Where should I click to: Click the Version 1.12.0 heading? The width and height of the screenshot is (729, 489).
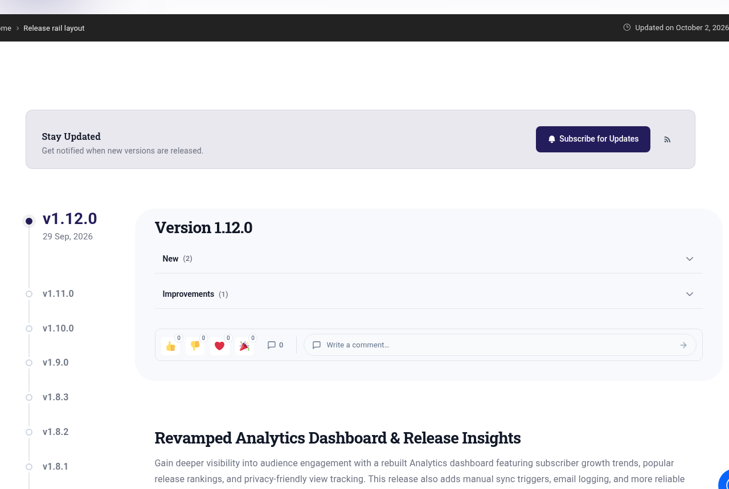click(203, 227)
